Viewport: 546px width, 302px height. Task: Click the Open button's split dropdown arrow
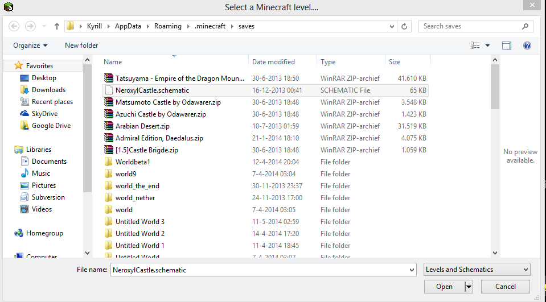(469, 287)
